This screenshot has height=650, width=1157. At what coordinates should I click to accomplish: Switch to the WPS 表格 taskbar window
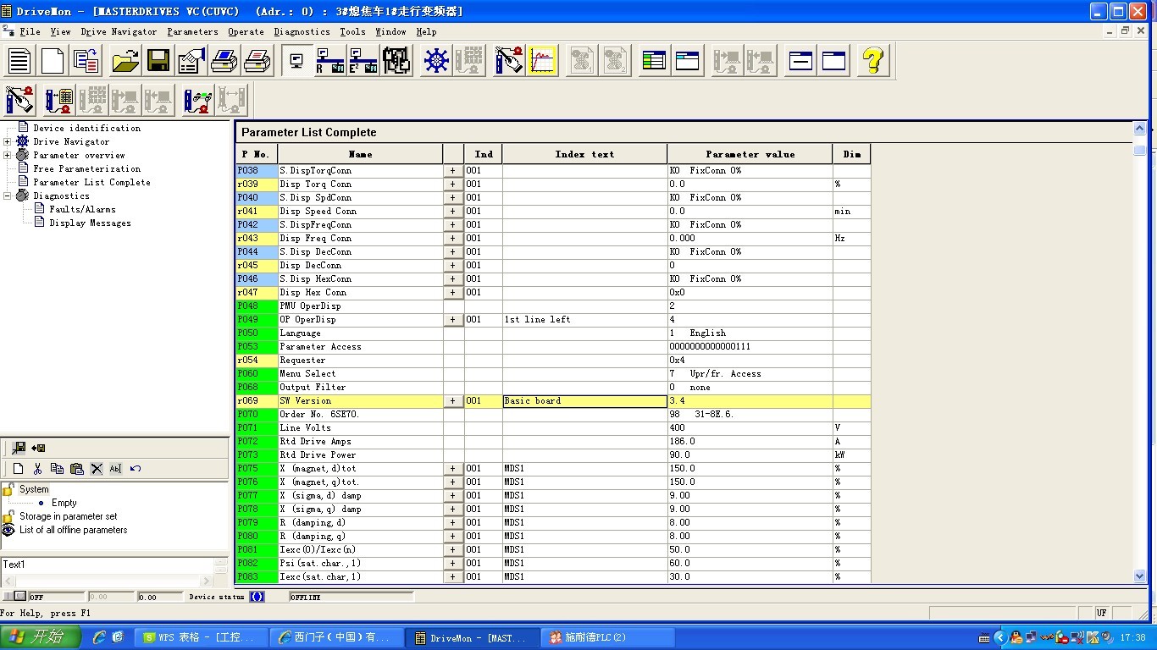coord(201,637)
